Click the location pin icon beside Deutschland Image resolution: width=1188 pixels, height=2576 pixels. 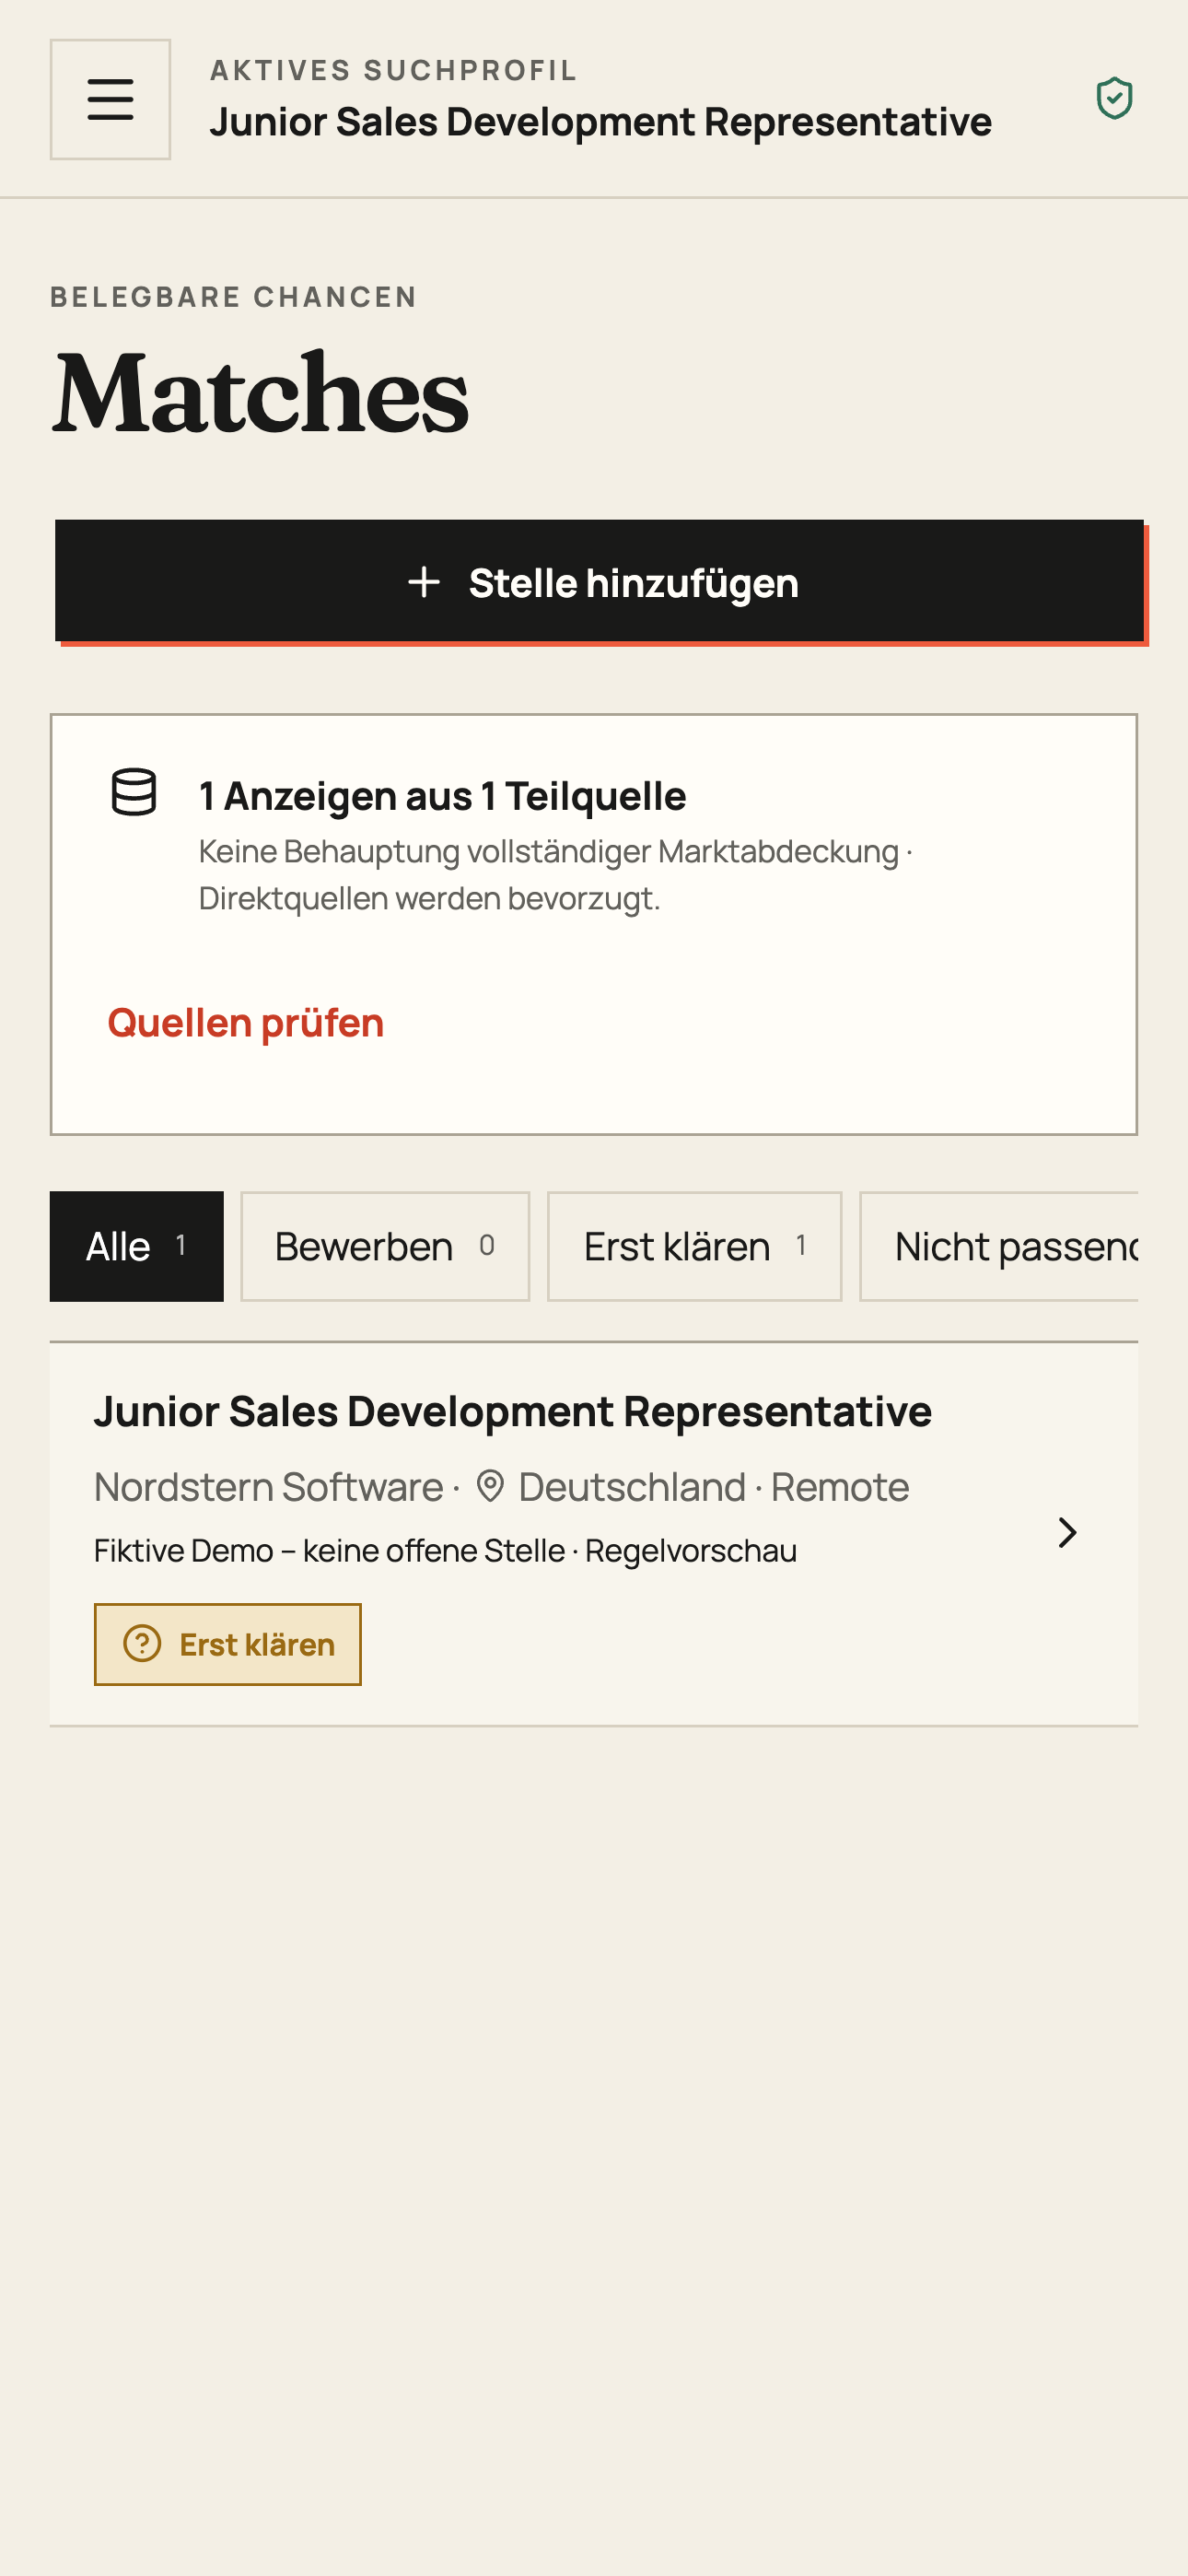(490, 1486)
